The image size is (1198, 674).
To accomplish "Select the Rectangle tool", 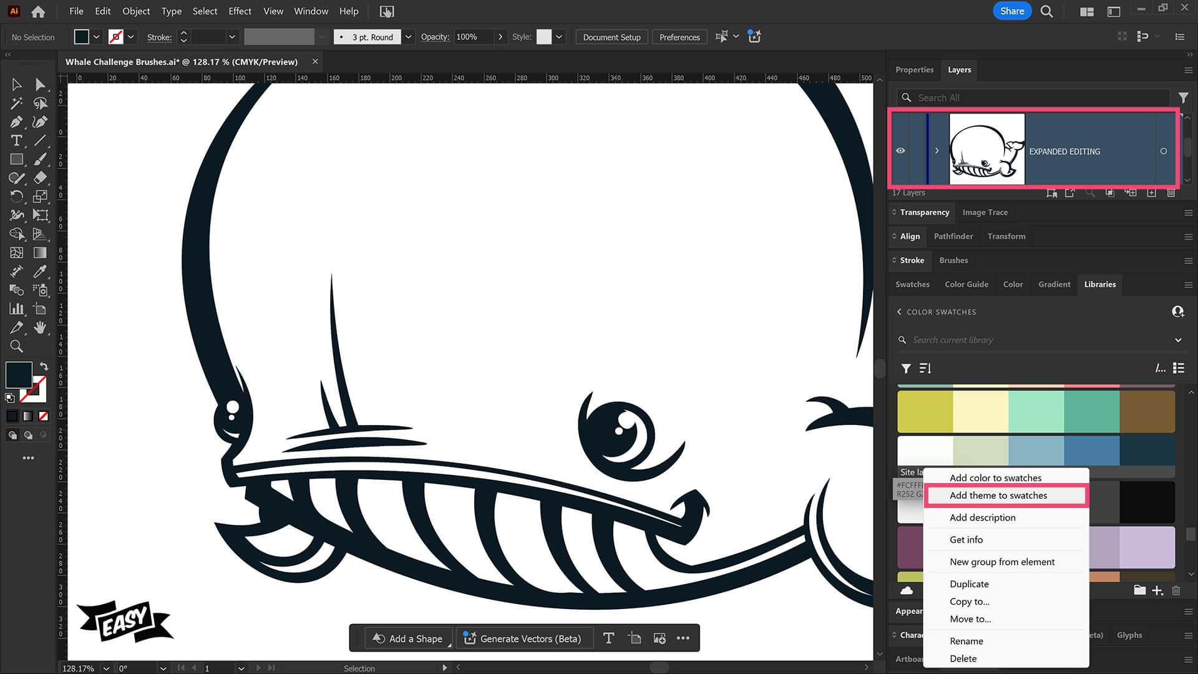I will 17,159.
